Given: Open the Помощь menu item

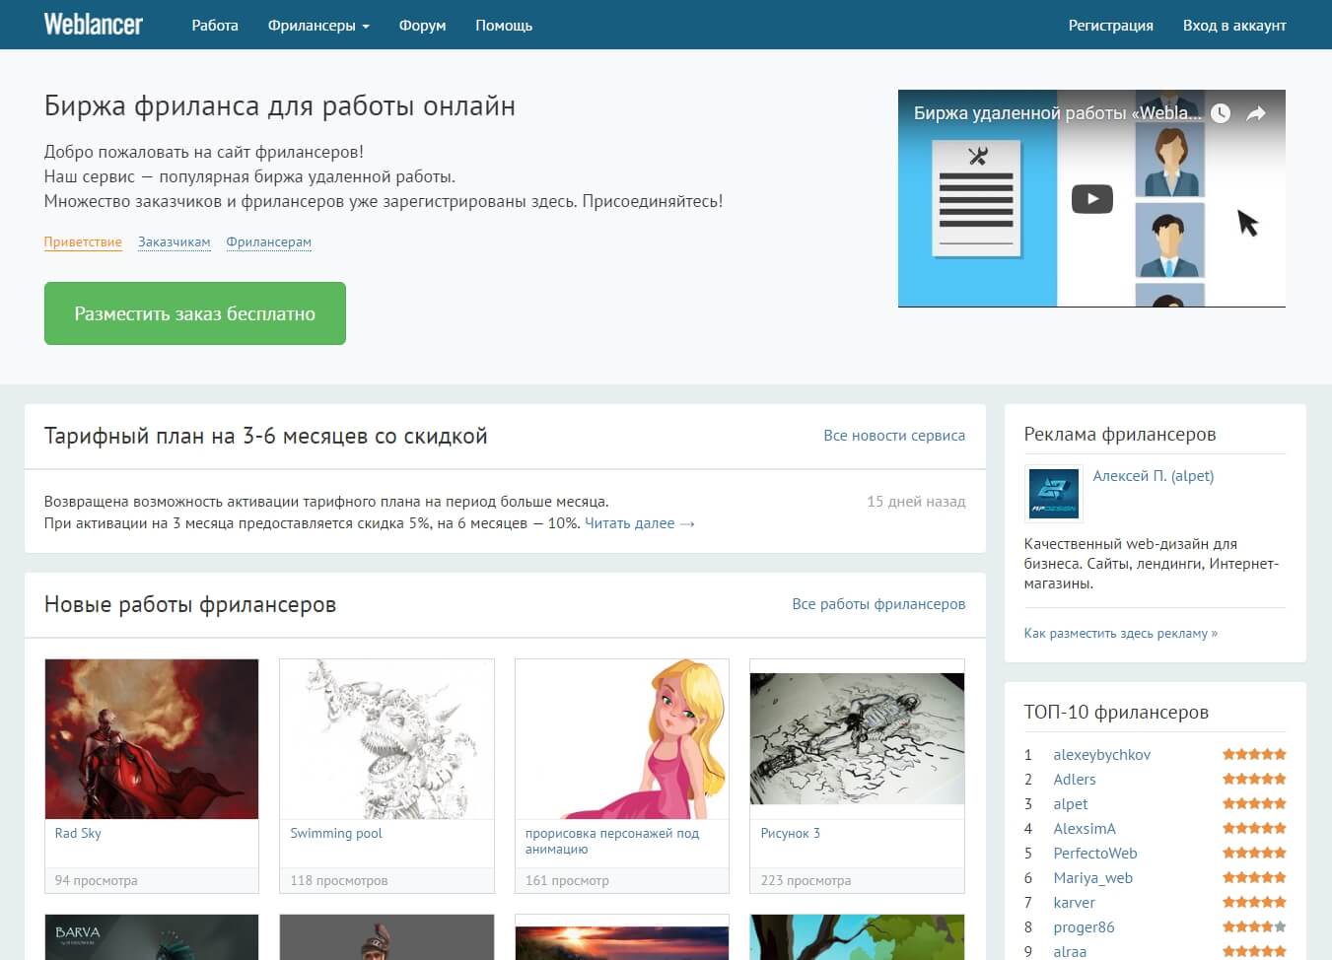Looking at the screenshot, I should click(504, 26).
